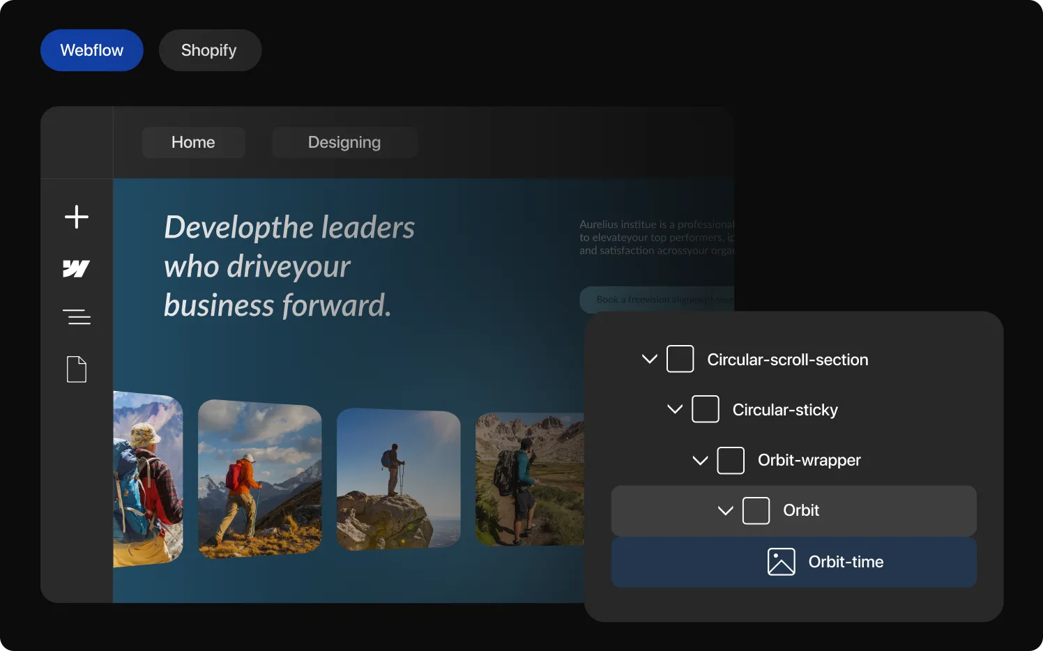The height and width of the screenshot is (651, 1043).
Task: Click the Aurelius institute description paragraph
Action: tap(657, 237)
